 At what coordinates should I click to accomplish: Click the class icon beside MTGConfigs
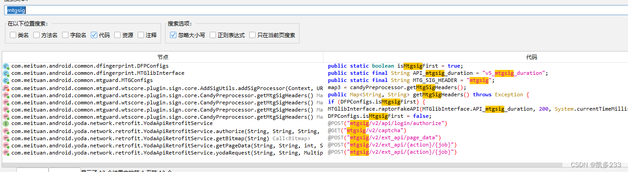(6, 80)
